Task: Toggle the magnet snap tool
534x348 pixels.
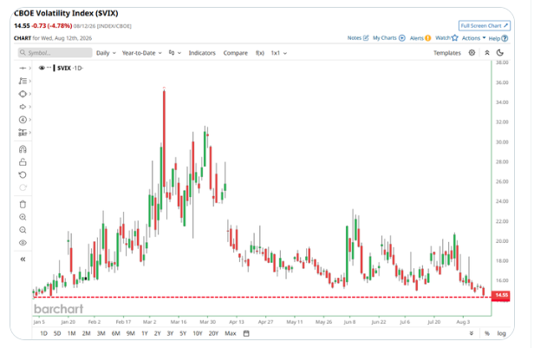Action: (23, 149)
